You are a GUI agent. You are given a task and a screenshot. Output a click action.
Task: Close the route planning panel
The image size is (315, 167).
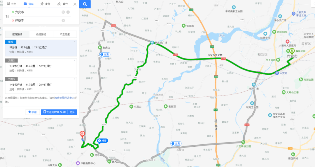coord(75,4)
